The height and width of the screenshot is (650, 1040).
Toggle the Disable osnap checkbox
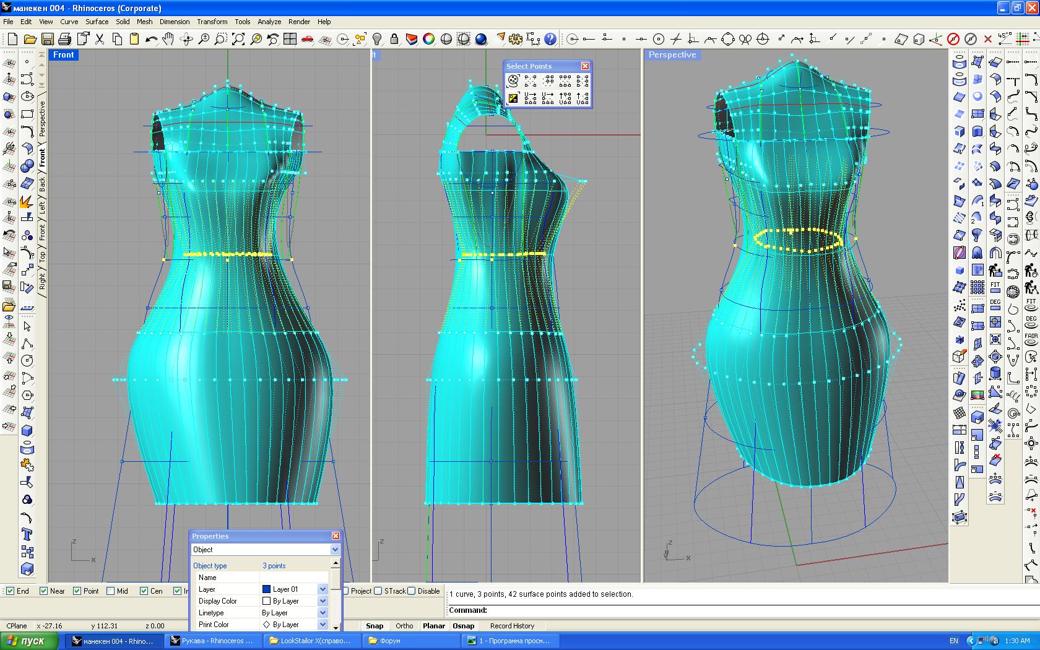click(412, 591)
